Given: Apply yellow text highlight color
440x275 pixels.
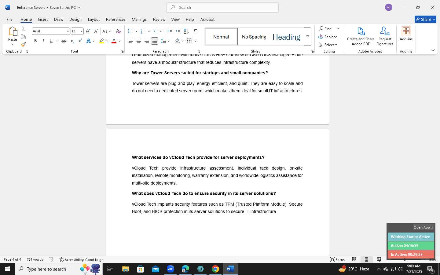Looking at the screenshot, I should 101,41.
